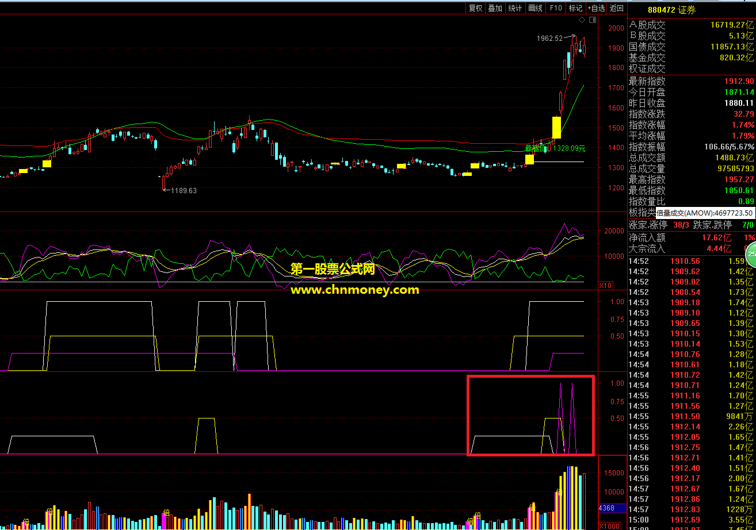This screenshot has width=756, height=530.
Task: Click the tick row with price 1911.50
Action: point(692,416)
